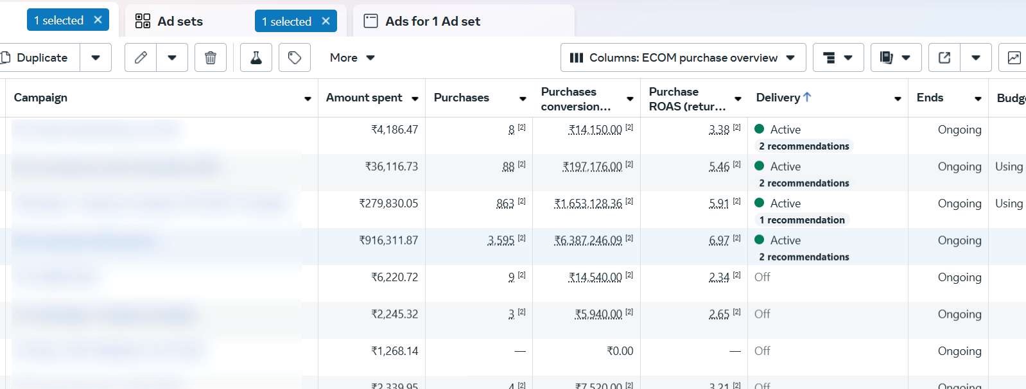The width and height of the screenshot is (1026, 389).
Task: Click the 863 purchases value
Action: [505, 203]
